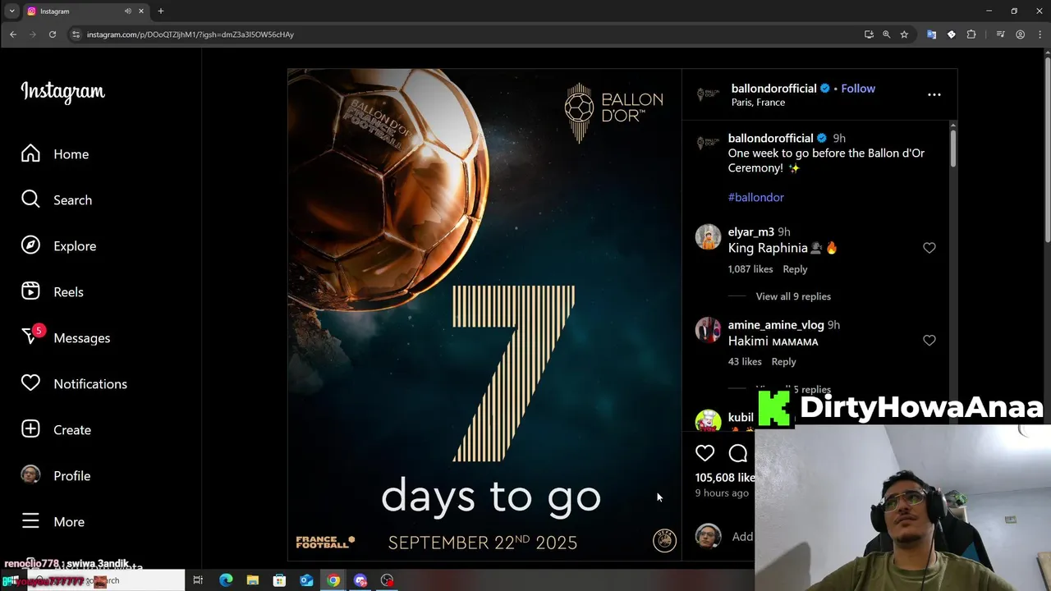
Task: Open Search in Instagram sidebar
Action: click(57, 200)
